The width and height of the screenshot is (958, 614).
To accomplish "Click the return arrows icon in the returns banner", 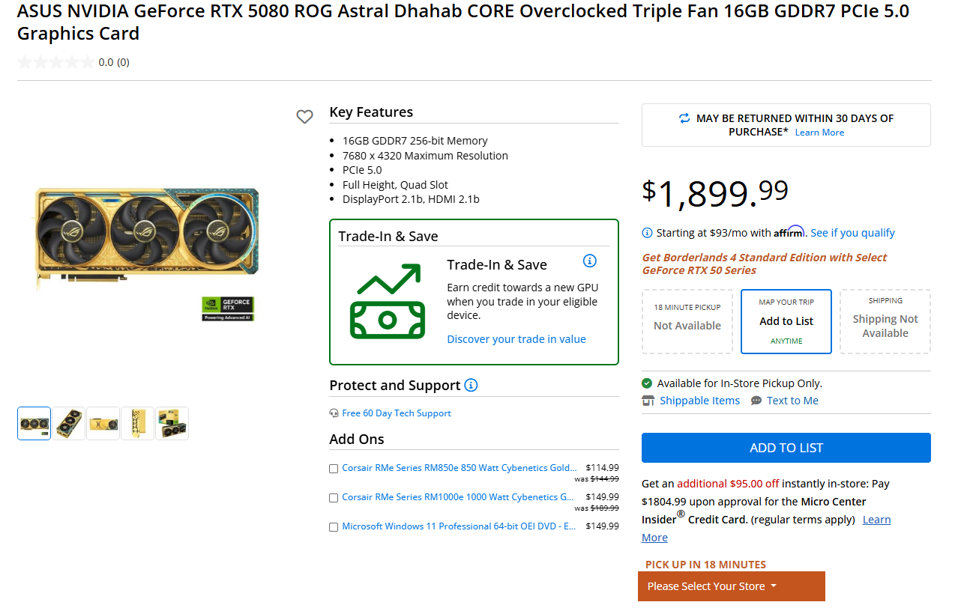I will click(684, 118).
